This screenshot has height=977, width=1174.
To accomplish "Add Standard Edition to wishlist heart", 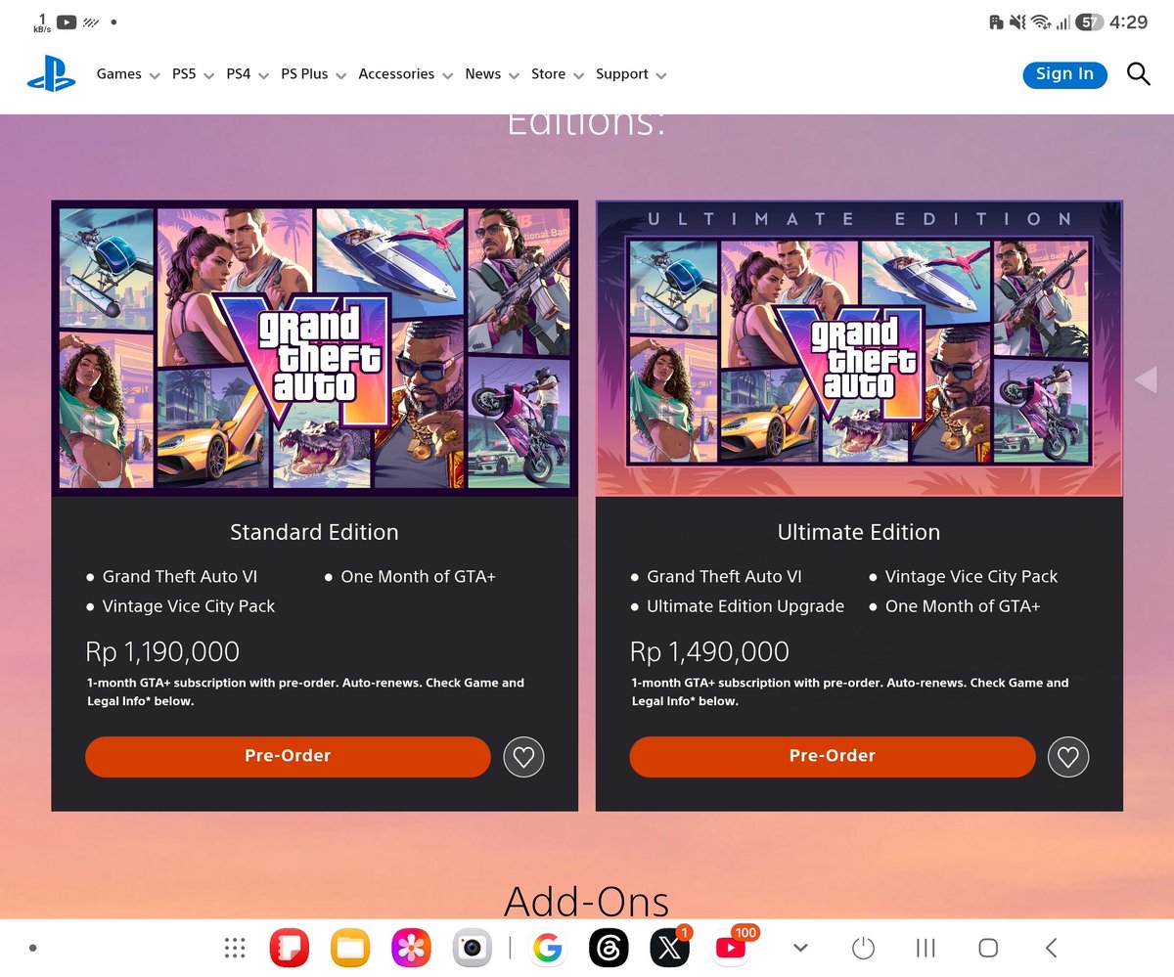I will 524,757.
